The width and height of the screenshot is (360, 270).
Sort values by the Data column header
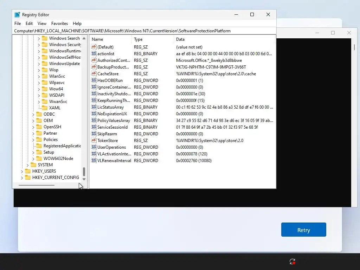pos(224,39)
